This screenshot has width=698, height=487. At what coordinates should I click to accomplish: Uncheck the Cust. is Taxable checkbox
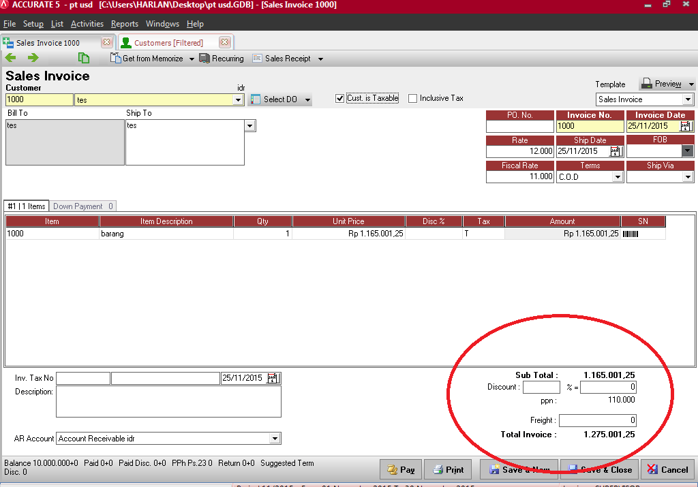click(x=340, y=98)
